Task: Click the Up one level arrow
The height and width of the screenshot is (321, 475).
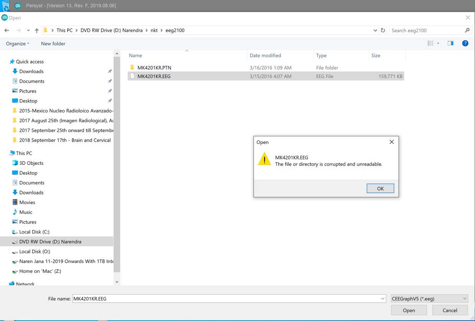Action: click(37, 30)
